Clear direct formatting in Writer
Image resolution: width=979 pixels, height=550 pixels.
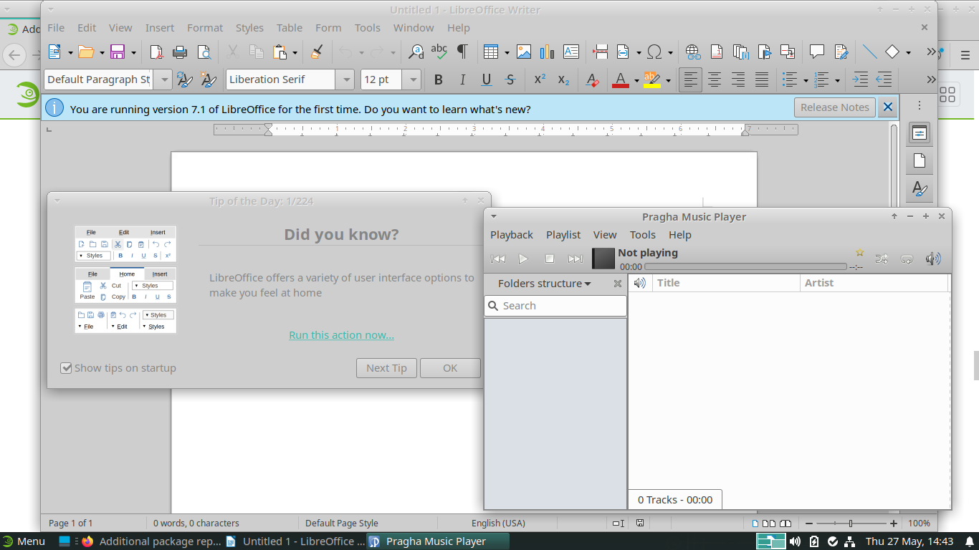(x=592, y=79)
